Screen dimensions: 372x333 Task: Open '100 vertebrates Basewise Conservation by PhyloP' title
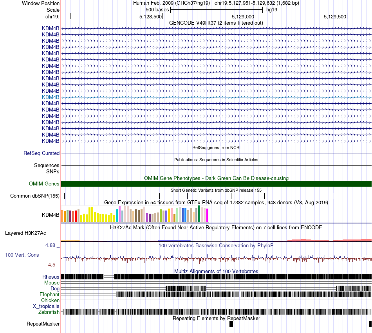[x=216, y=245]
